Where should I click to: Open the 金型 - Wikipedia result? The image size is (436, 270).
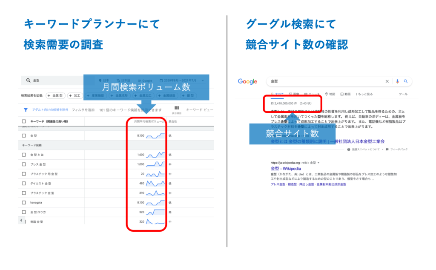pyautogui.click(x=286, y=169)
